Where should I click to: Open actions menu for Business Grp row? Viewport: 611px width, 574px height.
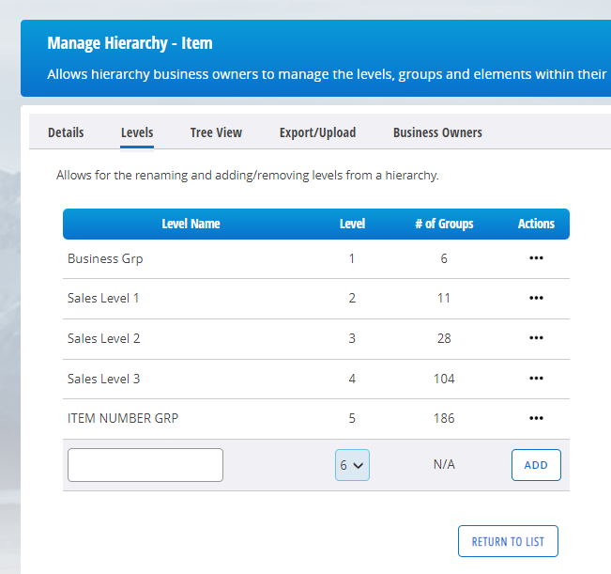tap(536, 258)
